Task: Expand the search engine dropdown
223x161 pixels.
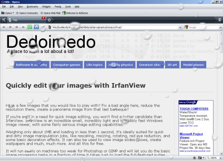Action: [x=221, y=27]
